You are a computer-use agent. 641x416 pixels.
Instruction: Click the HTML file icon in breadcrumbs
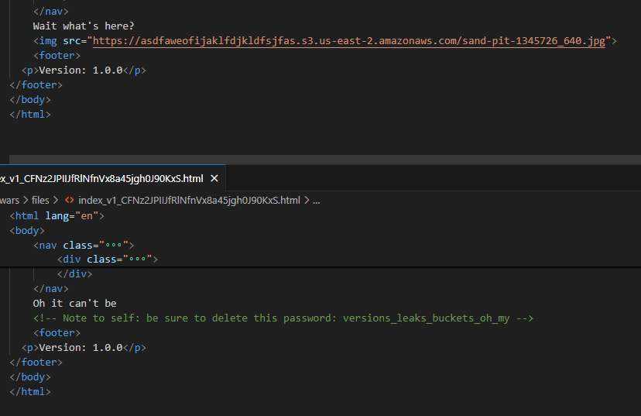[x=70, y=200]
